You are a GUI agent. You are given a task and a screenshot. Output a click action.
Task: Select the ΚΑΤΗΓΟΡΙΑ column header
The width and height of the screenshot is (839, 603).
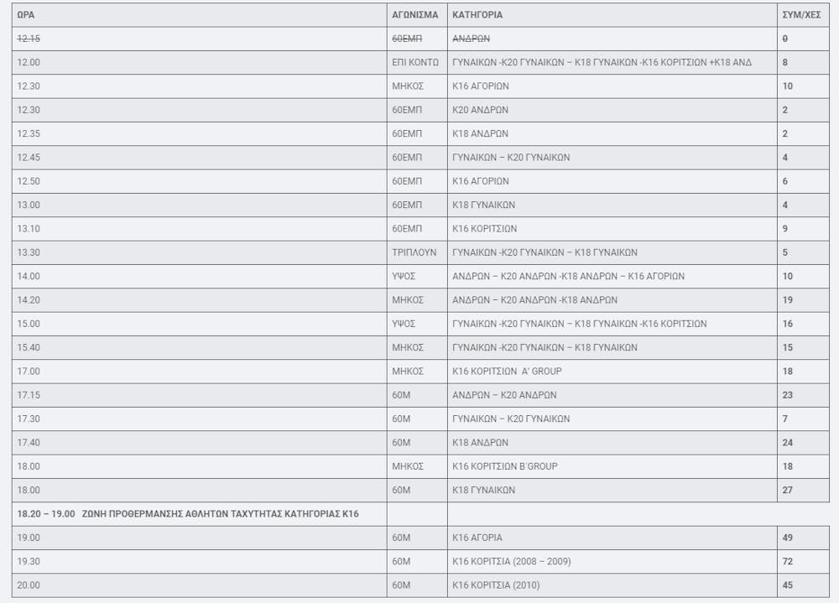[477, 15]
